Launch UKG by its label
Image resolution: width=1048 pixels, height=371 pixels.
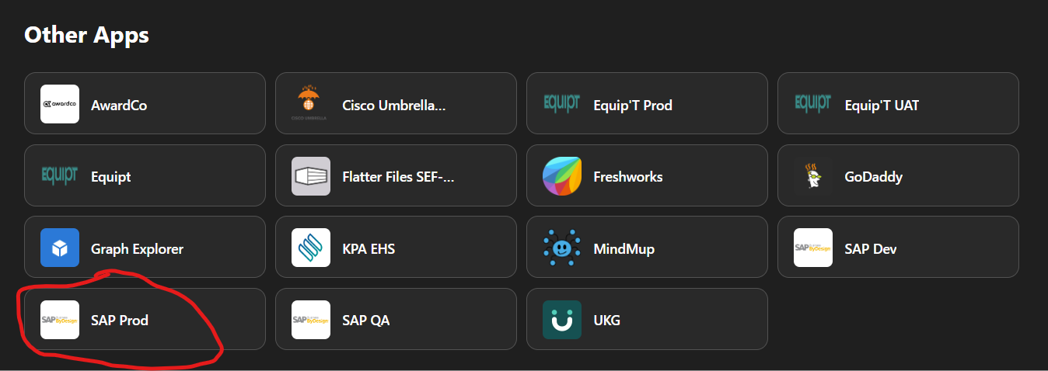(607, 321)
